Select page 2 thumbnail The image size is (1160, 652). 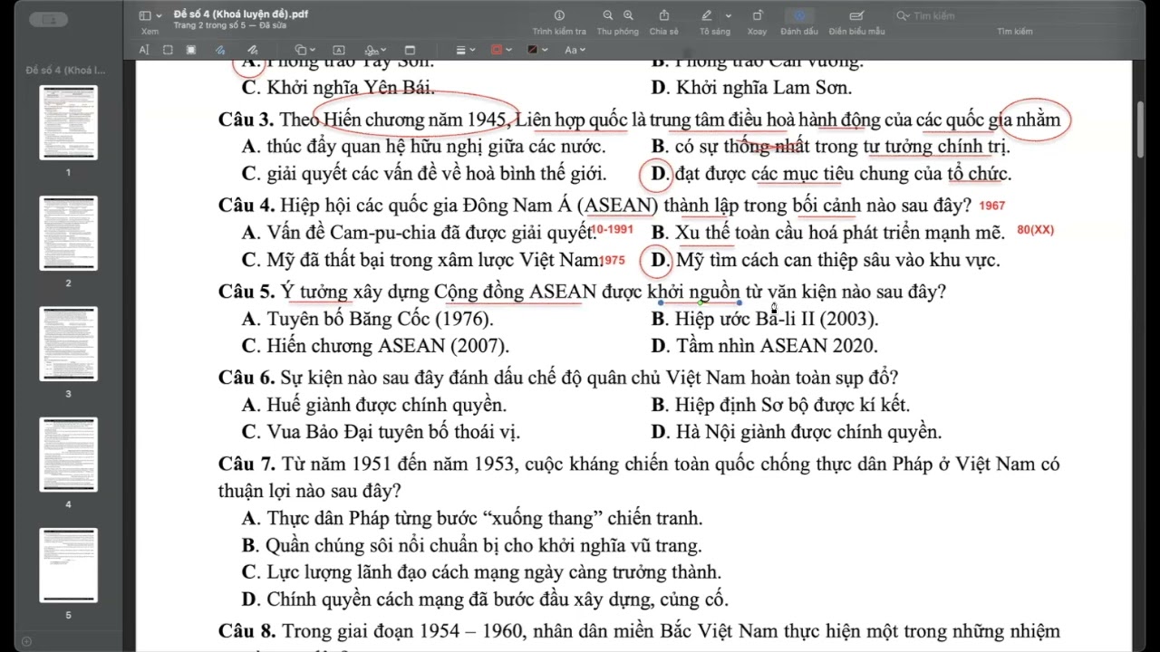(68, 233)
